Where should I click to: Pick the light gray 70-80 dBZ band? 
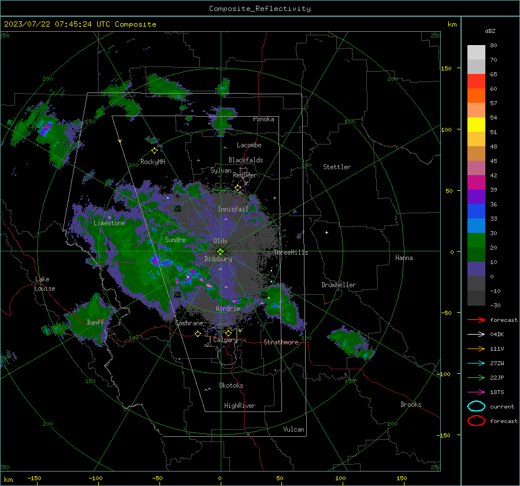(x=476, y=53)
